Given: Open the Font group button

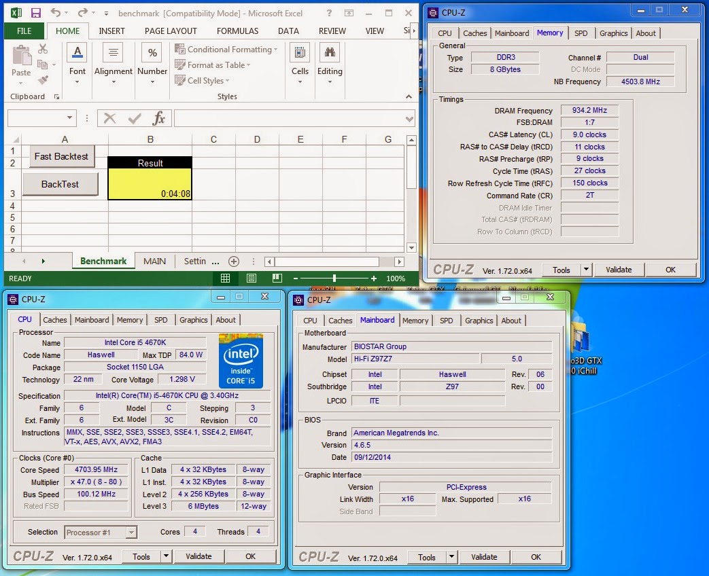Looking at the screenshot, I should tap(77, 64).
